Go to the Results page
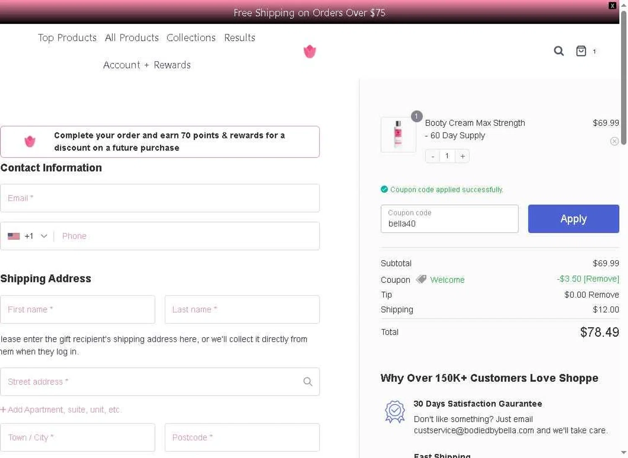 239,38
